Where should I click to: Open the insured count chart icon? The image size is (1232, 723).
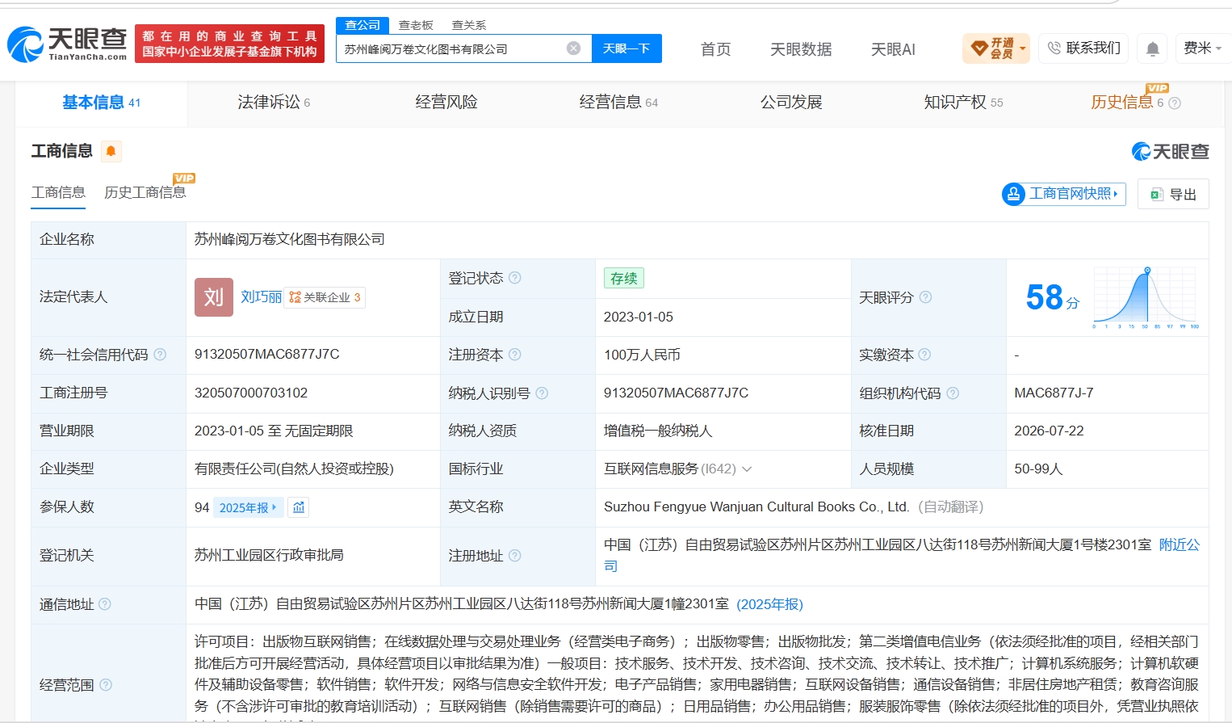(x=299, y=507)
